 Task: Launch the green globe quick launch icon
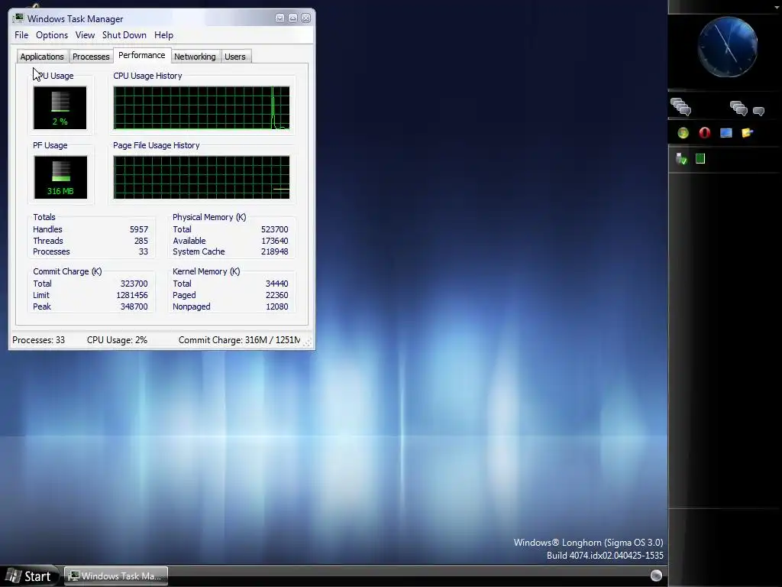click(683, 133)
